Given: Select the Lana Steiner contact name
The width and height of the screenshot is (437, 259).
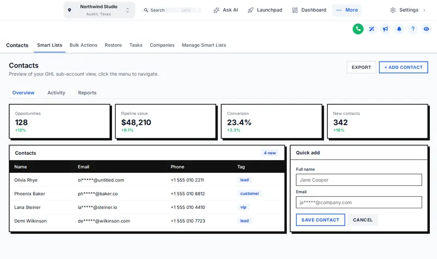Looking at the screenshot, I should 27,207.
